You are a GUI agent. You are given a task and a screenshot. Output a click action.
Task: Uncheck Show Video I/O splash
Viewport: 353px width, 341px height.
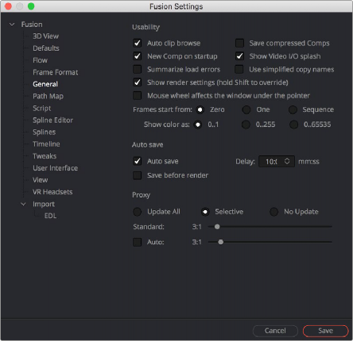coord(239,56)
